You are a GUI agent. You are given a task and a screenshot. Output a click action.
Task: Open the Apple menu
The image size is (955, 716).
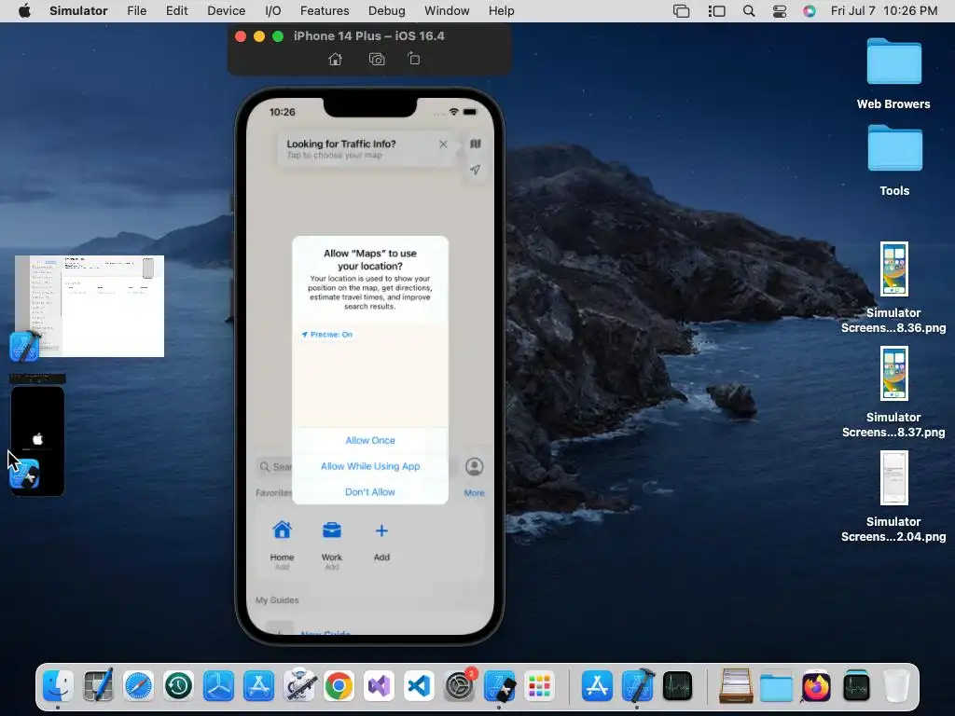24,11
